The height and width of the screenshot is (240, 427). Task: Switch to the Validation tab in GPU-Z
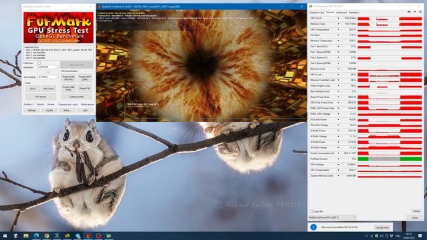[x=354, y=13]
